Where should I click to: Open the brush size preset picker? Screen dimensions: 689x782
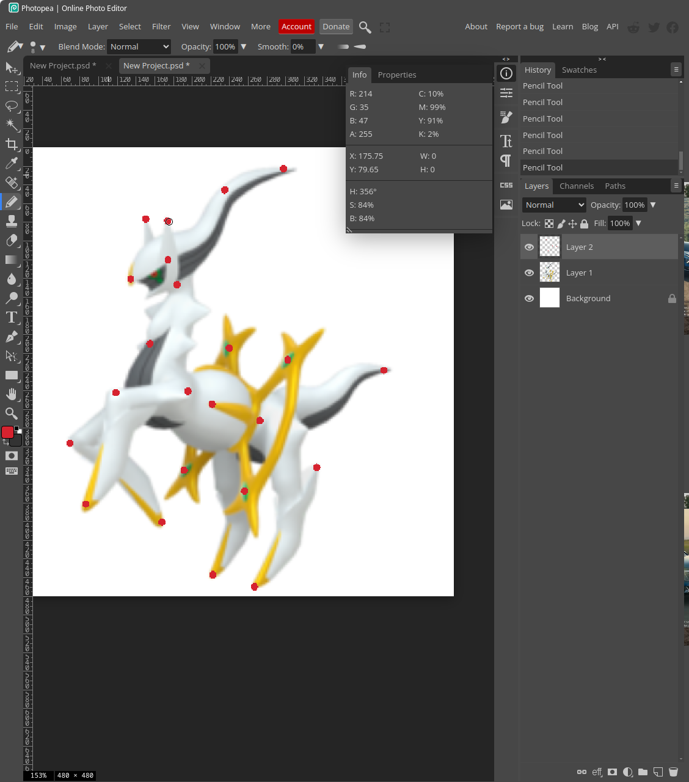37,46
